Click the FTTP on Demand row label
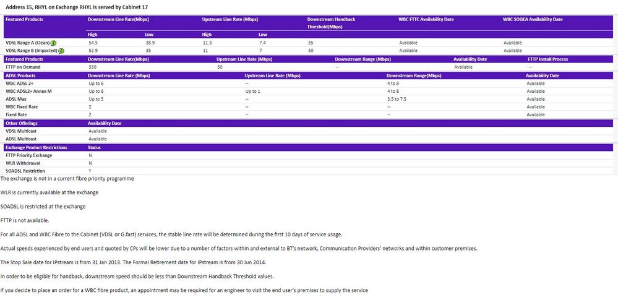Image resolution: width=618 pixels, height=297 pixels. click(x=22, y=67)
